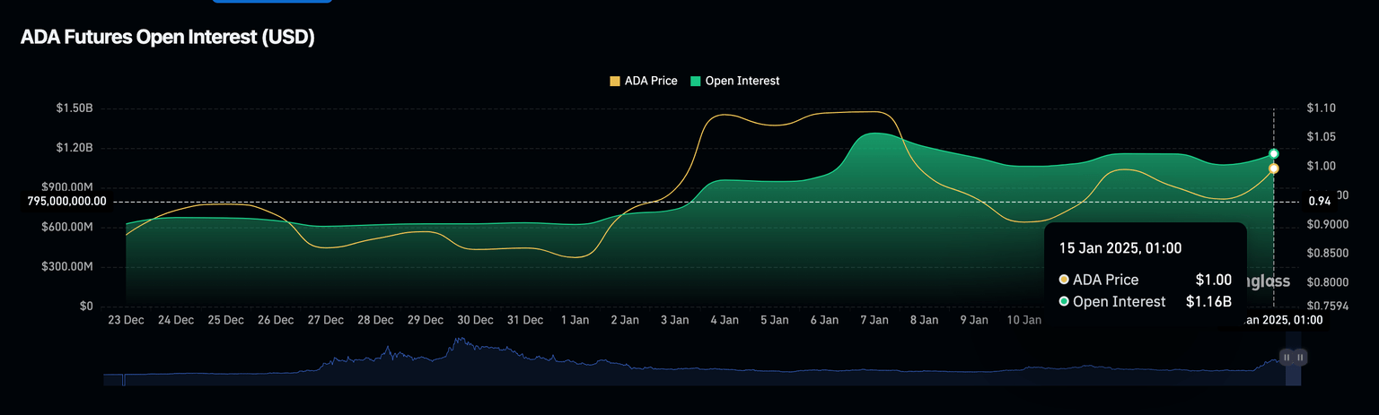Viewport: 1379px width, 415px height.
Task: Grab the left range slider handle
Action: tap(1287, 357)
